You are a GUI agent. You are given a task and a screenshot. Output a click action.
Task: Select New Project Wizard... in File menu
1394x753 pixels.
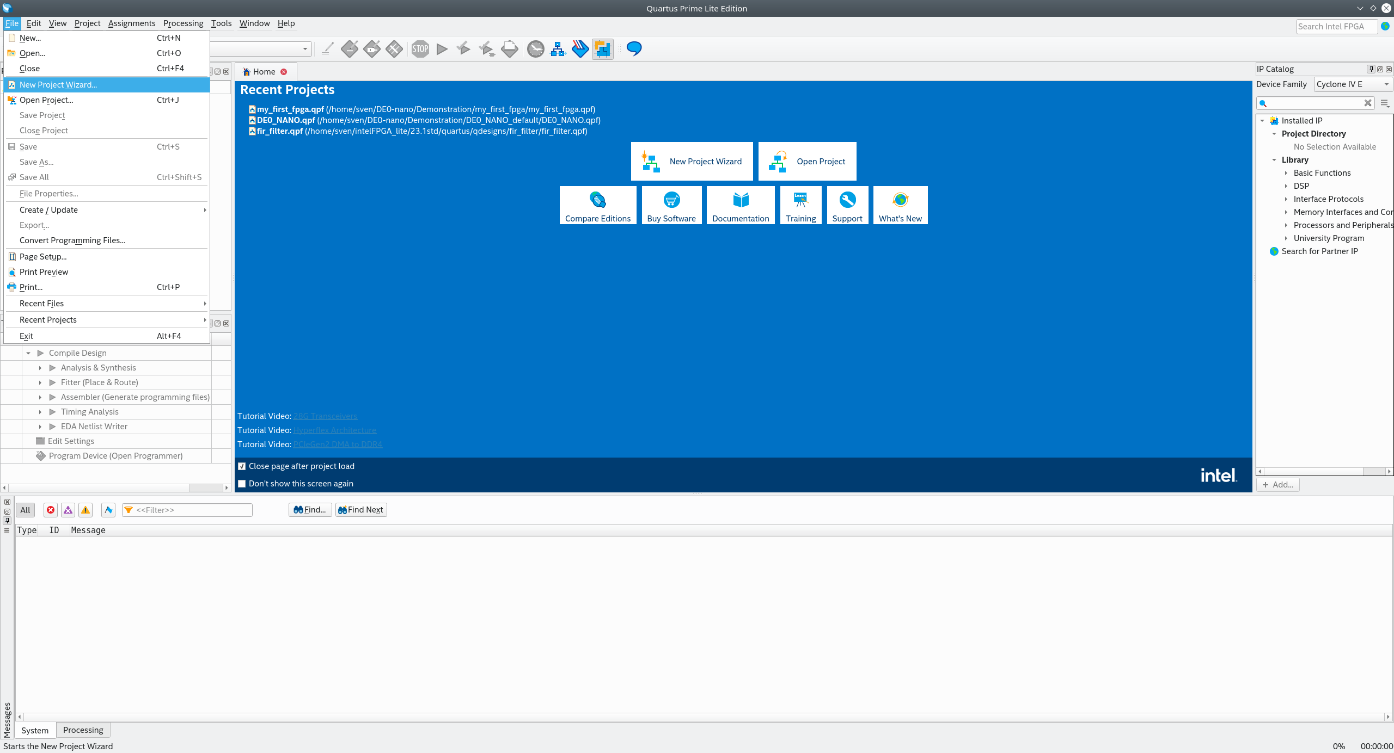(107, 85)
